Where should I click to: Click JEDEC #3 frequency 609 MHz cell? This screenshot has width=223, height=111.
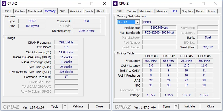click(x=151, y=61)
